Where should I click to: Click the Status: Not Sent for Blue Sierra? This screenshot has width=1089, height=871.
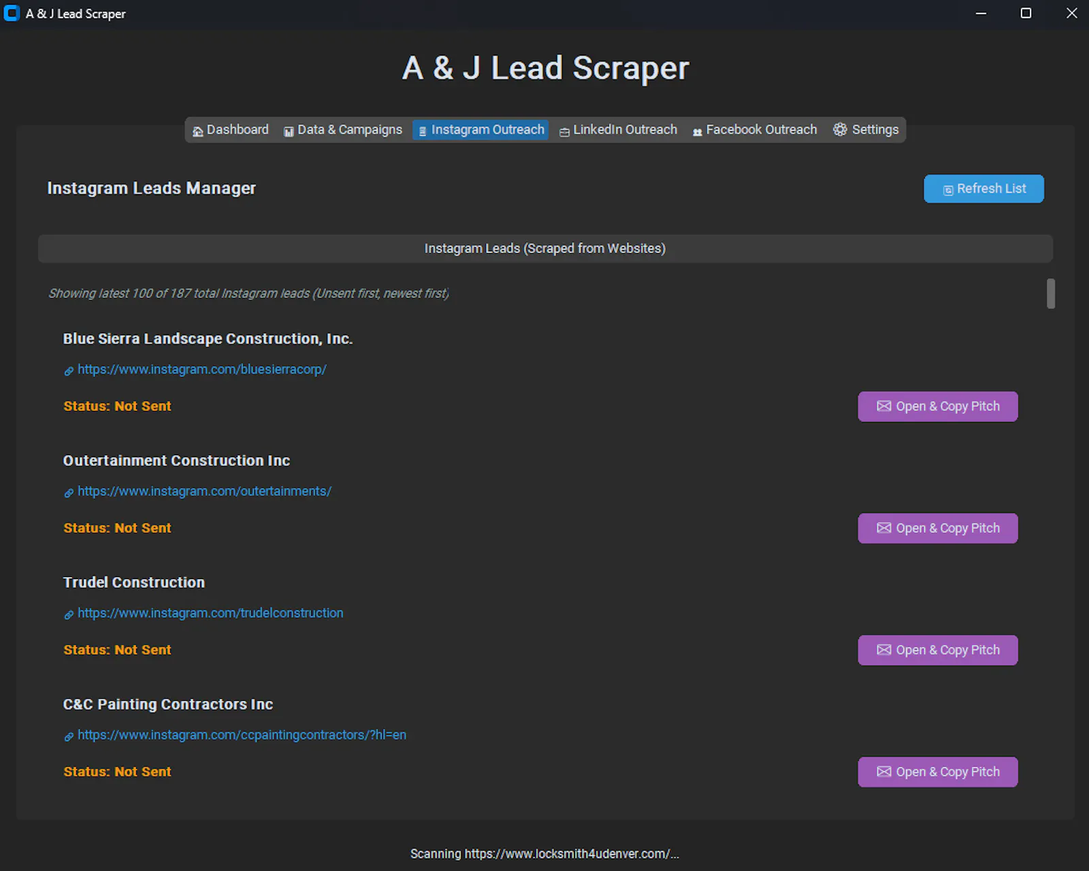[x=117, y=406]
